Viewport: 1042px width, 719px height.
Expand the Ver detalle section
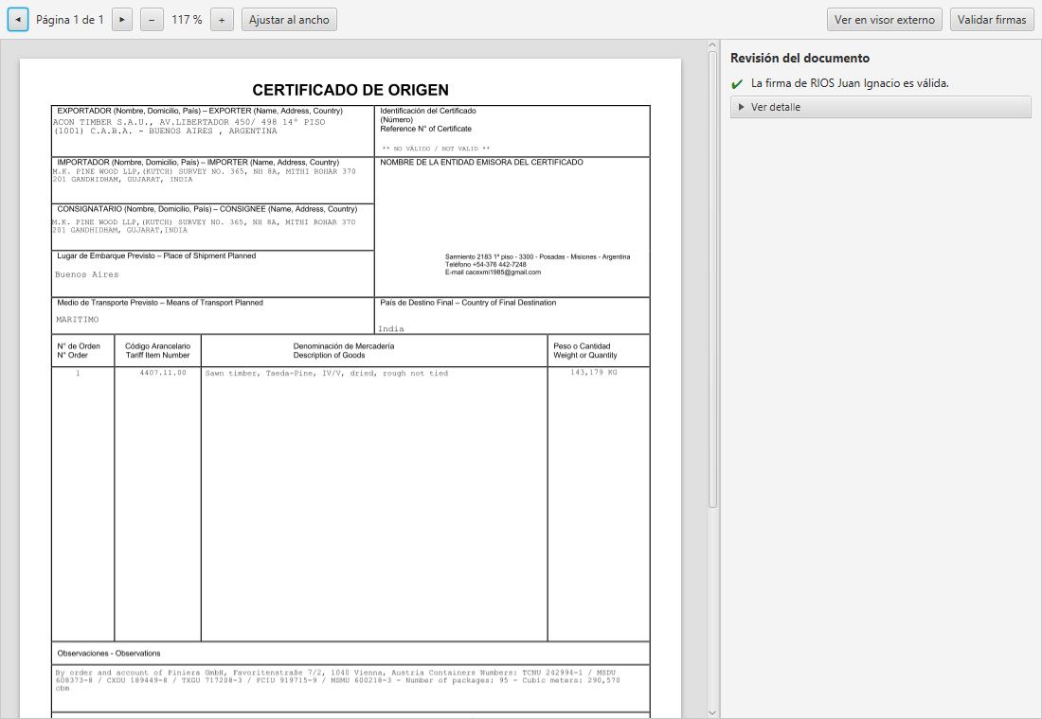[881, 107]
